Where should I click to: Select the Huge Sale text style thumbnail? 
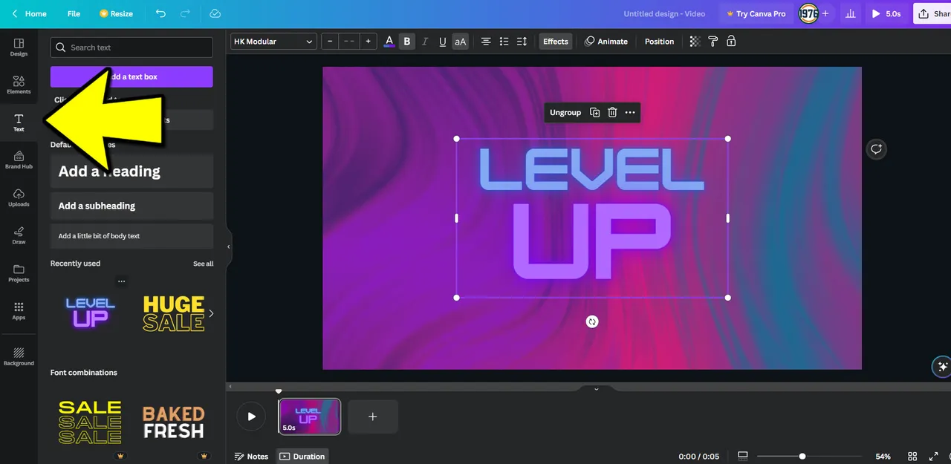click(x=173, y=313)
